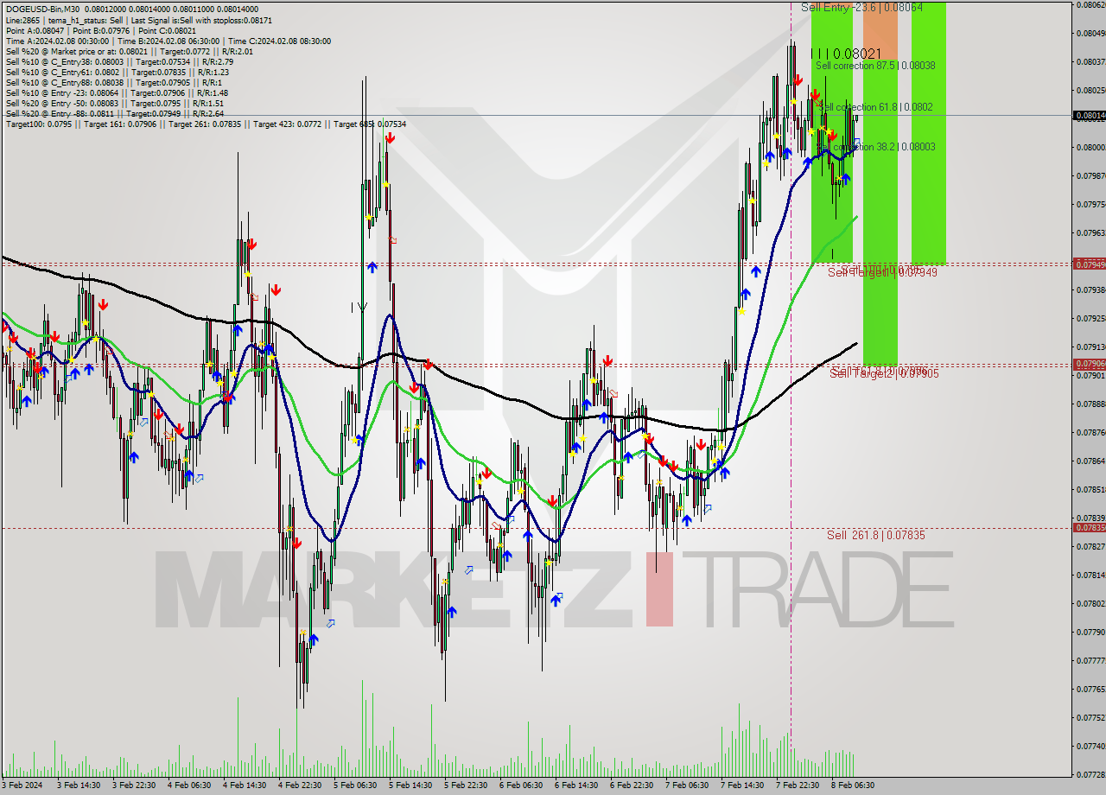The image size is (1106, 795).
Task: Click the '4 Feb 22:30' time axis label
Action: tap(300, 785)
